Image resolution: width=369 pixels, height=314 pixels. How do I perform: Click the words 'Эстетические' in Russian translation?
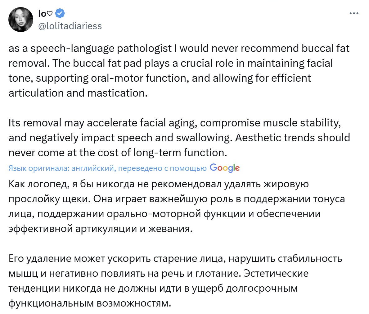point(276,273)
